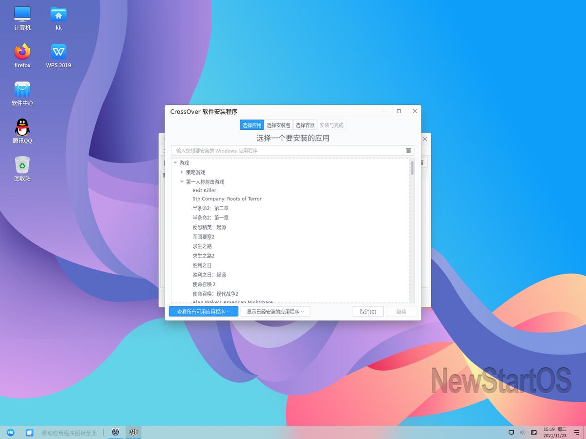This screenshot has width=586, height=439.
Task: Select 8Bit Killer in the list
Action: tap(204, 190)
